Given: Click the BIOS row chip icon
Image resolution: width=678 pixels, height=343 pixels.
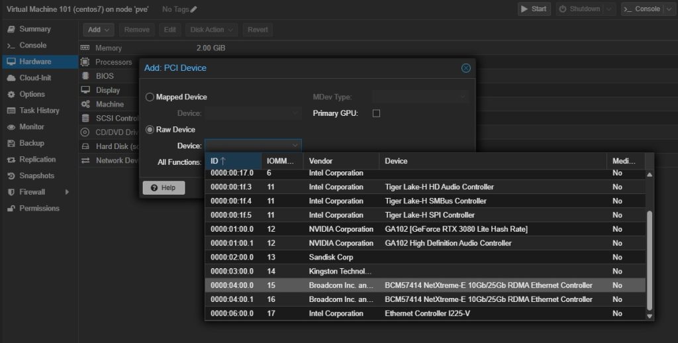Looking at the screenshot, I should pyautogui.click(x=85, y=75).
